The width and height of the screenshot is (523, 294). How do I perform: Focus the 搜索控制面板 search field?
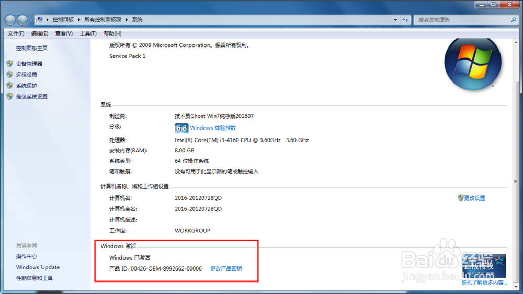[x=462, y=20]
